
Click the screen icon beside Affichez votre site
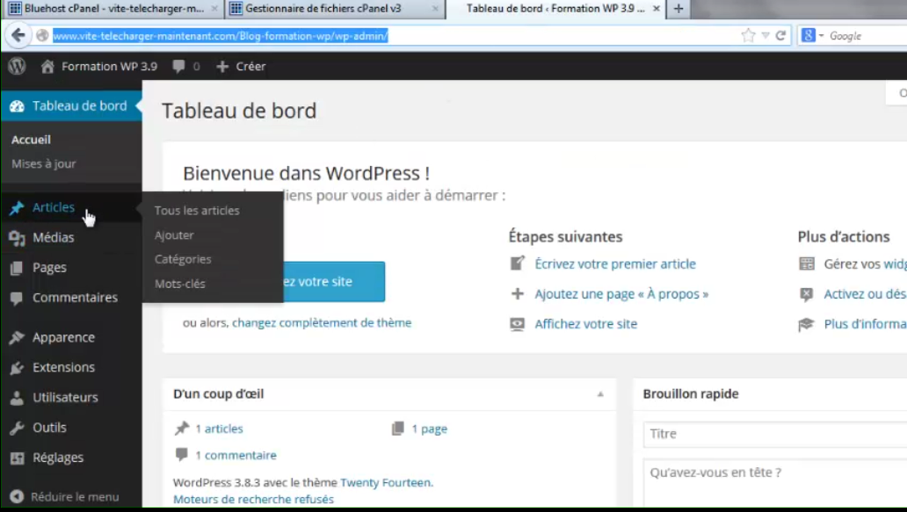tap(517, 323)
